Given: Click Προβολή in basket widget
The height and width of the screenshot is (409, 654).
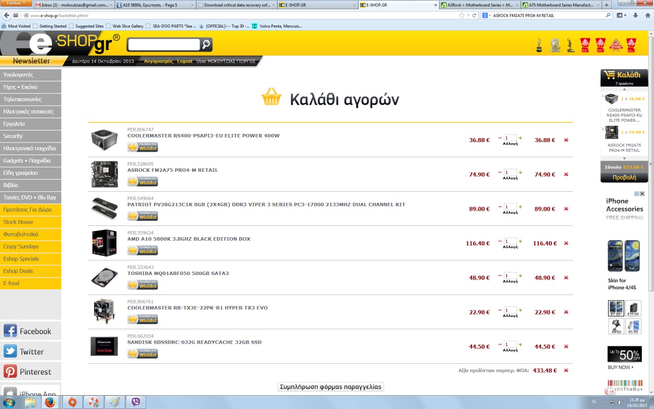Looking at the screenshot, I should [x=624, y=177].
